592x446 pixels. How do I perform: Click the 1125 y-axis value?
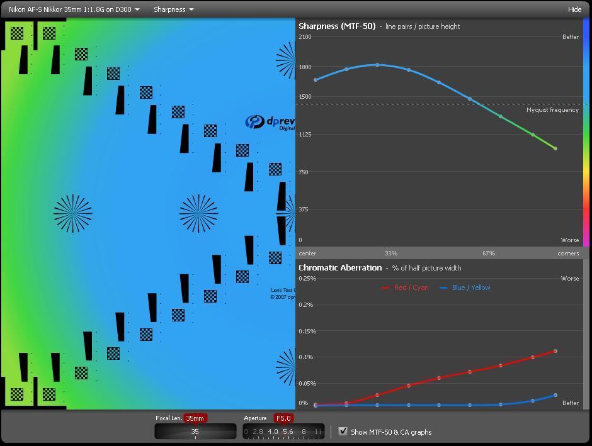[x=305, y=134]
